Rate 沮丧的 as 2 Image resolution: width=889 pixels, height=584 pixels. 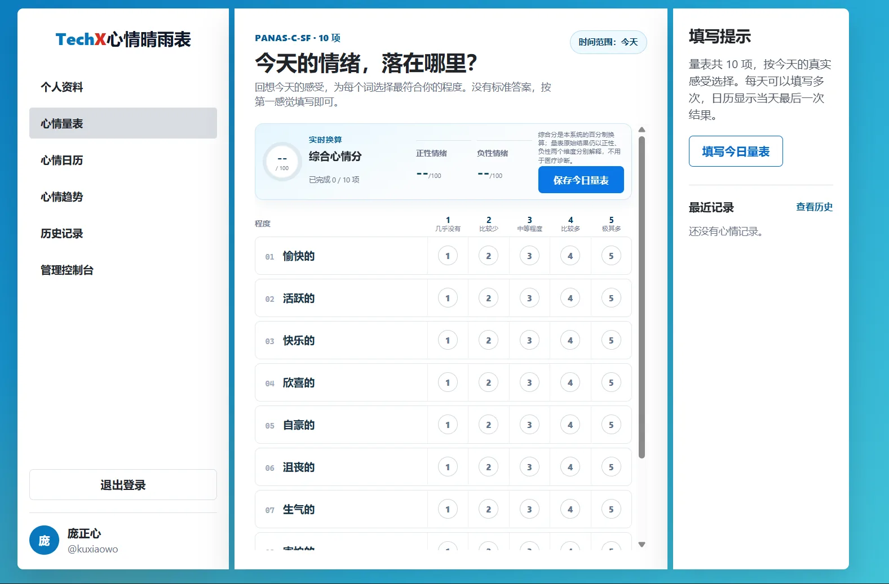[489, 467]
